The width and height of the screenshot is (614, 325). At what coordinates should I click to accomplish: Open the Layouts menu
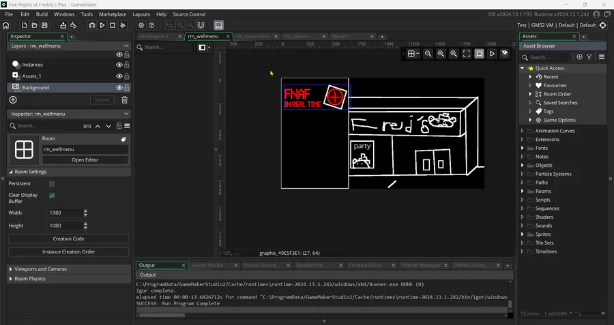141,14
